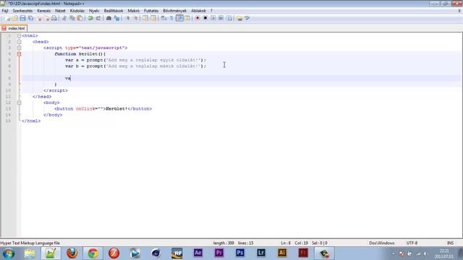
Task: Click the button onClick line 13
Action: pos(103,109)
